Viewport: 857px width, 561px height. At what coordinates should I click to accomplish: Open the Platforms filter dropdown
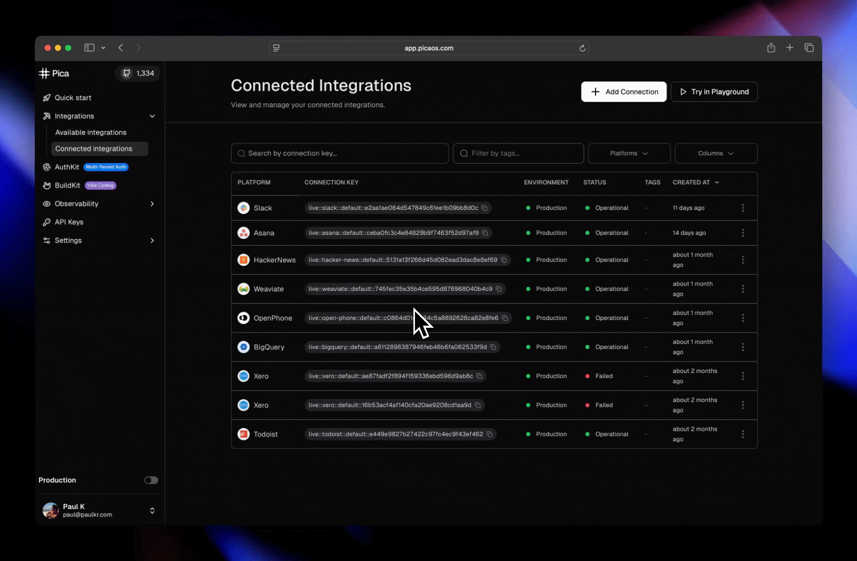pyautogui.click(x=629, y=153)
